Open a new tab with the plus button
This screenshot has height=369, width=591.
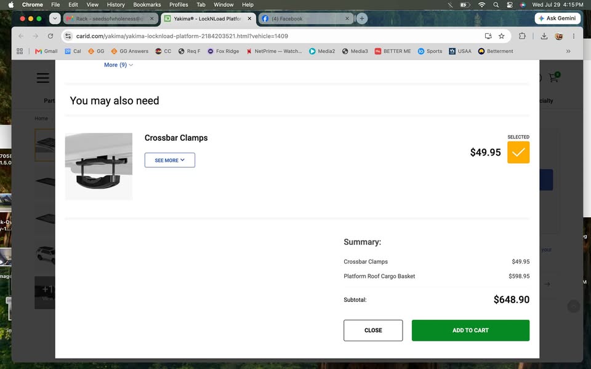point(362,18)
